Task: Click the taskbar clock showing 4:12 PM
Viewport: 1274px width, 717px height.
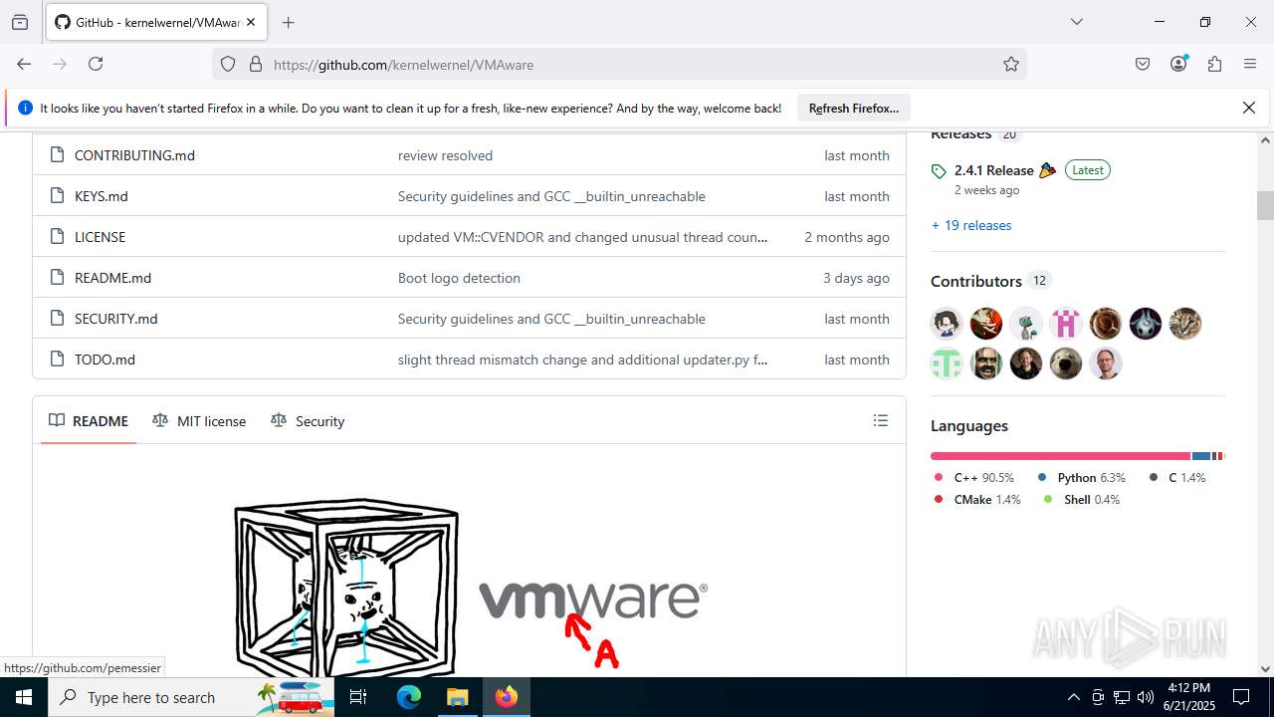Action: 1188,697
